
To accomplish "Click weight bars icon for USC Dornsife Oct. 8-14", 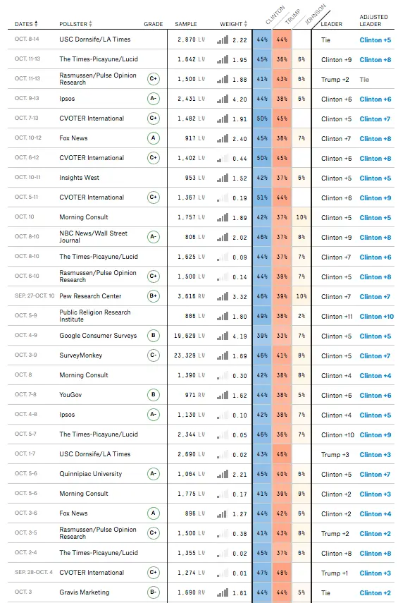I will pos(223,39).
